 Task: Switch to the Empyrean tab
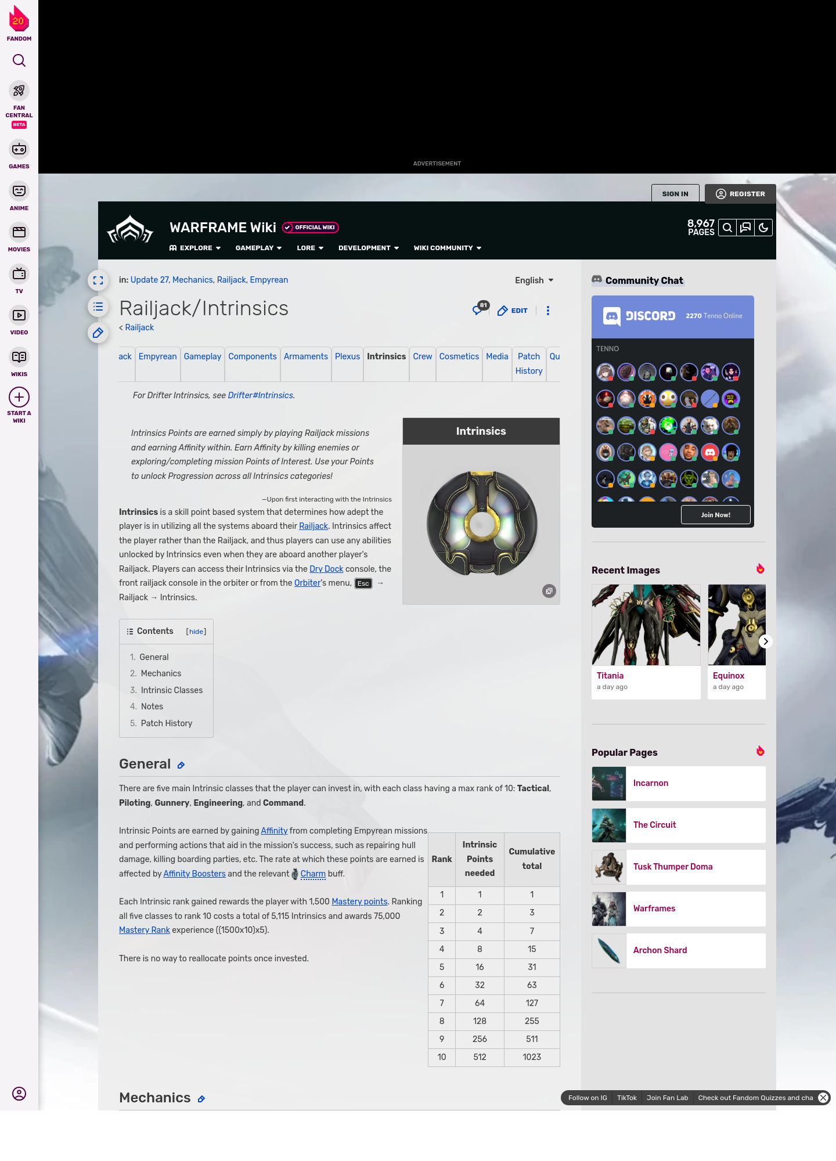(x=158, y=356)
